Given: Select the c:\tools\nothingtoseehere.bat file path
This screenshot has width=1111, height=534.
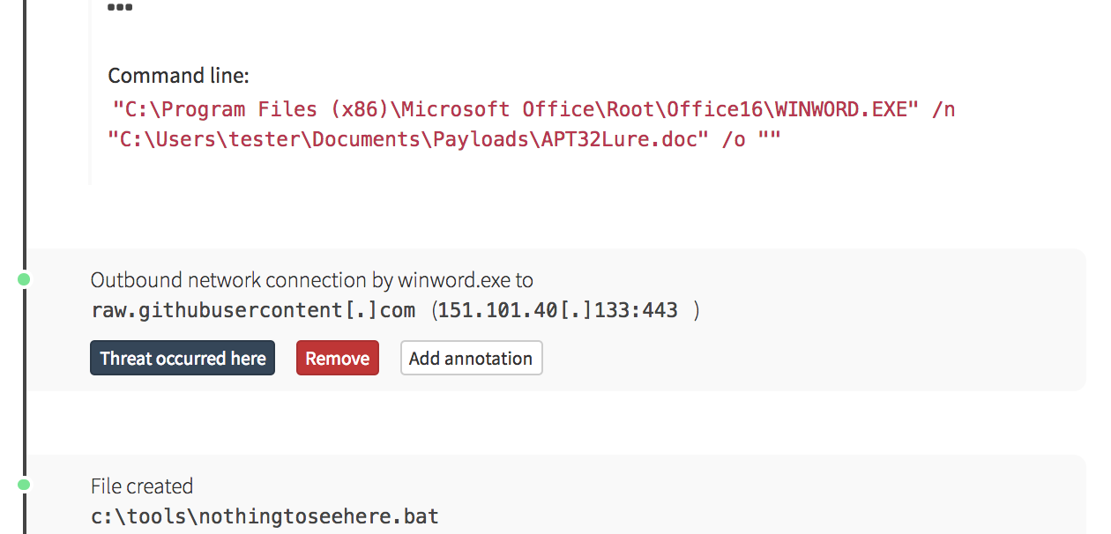Looking at the screenshot, I should 265,515.
